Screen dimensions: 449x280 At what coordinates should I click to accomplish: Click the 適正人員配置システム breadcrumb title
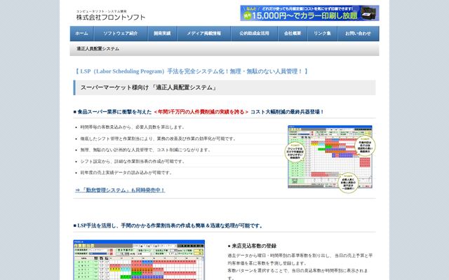coord(98,49)
